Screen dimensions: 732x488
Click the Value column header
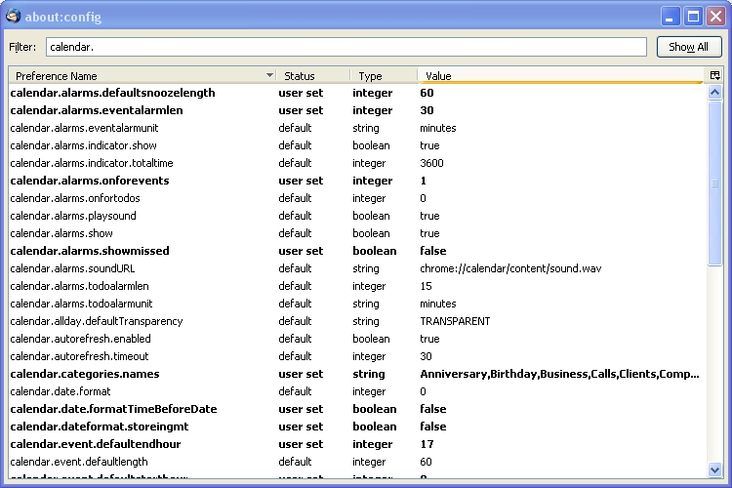(560, 75)
